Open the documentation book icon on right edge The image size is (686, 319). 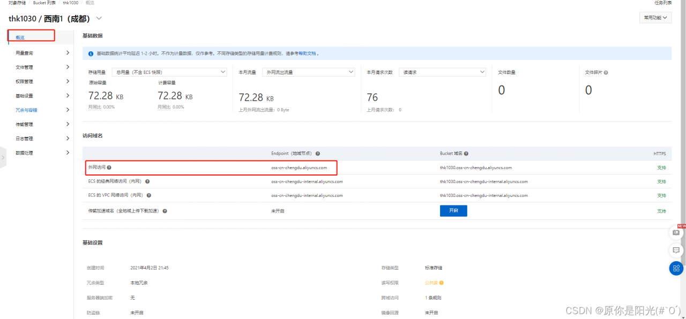point(675,232)
